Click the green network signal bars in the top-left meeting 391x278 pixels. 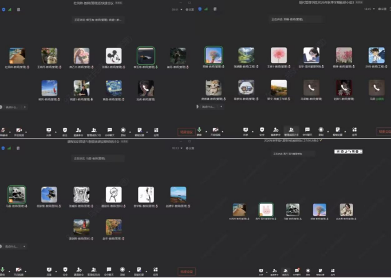pyautogui.click(x=10, y=10)
